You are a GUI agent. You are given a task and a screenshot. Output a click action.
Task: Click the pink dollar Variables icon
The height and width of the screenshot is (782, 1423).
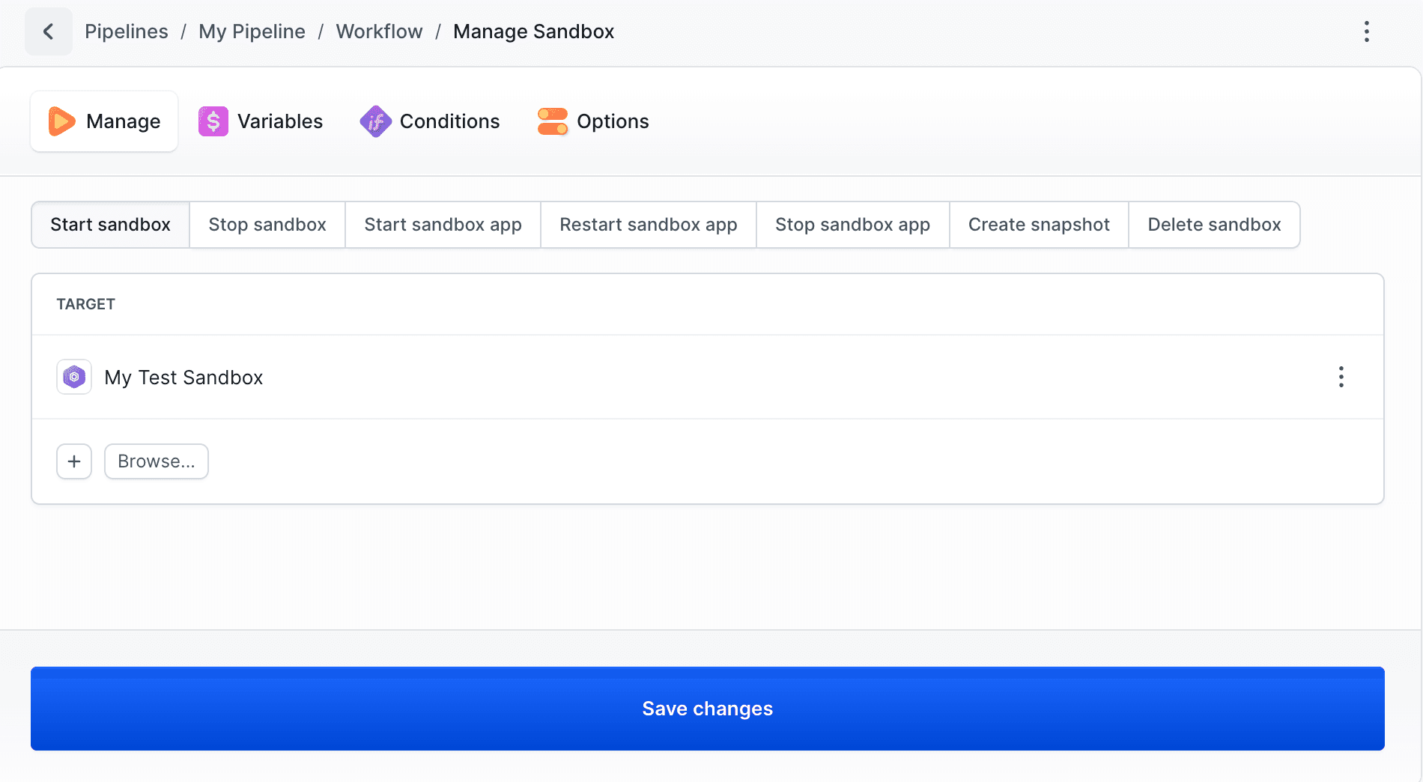pyautogui.click(x=213, y=121)
